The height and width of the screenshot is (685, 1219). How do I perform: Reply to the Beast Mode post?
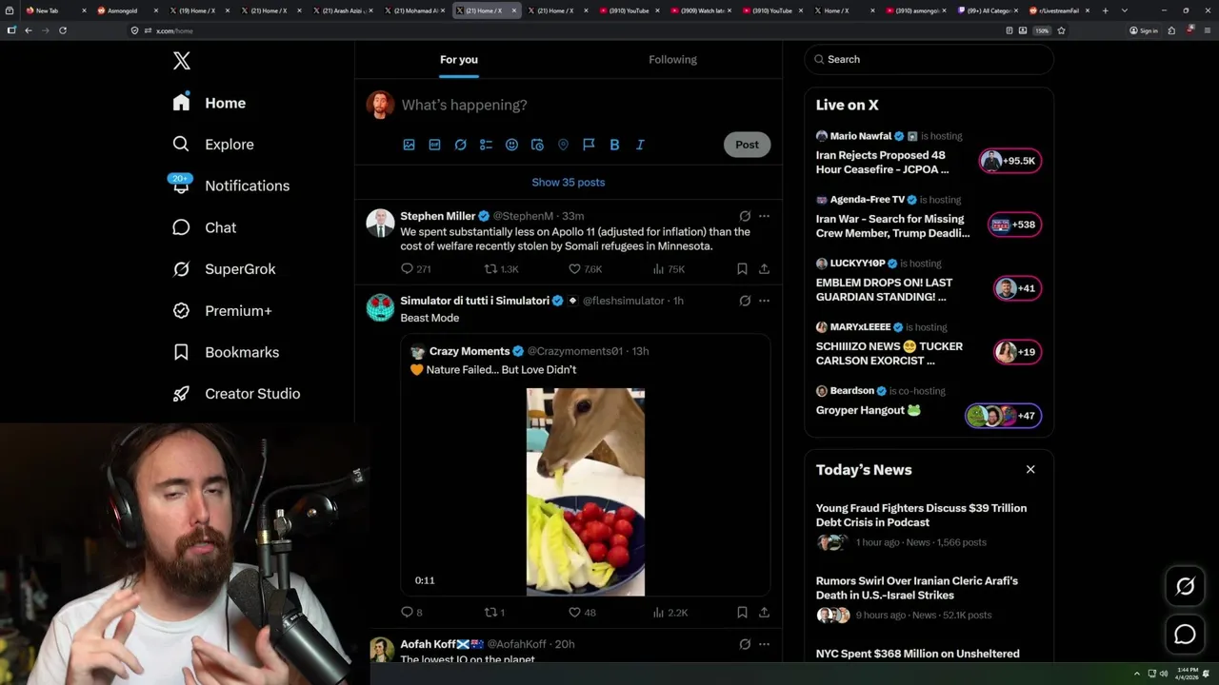pos(411,613)
